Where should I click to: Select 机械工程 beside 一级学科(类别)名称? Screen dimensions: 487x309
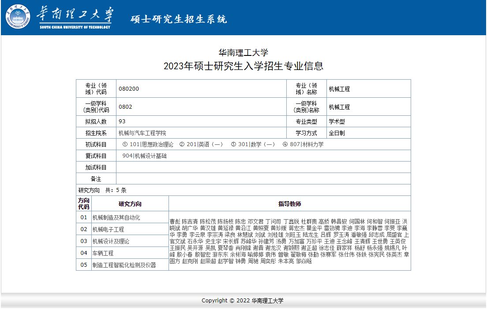point(340,107)
